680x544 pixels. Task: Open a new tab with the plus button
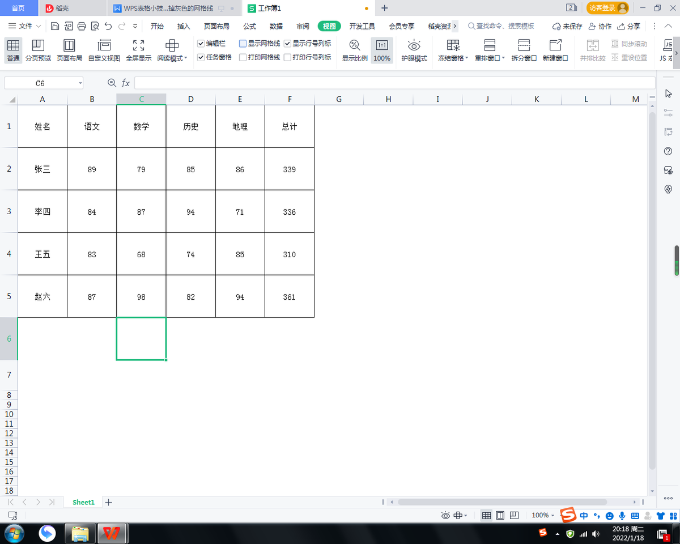coord(385,8)
